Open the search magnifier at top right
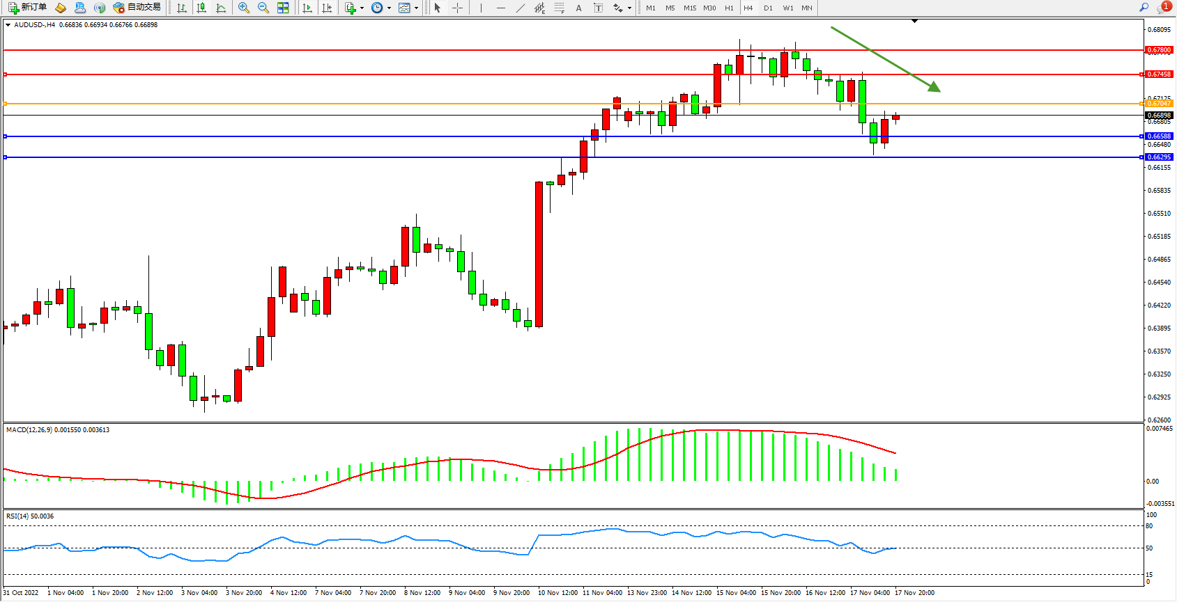Screen dimensions: 1177x602 (1144, 8)
